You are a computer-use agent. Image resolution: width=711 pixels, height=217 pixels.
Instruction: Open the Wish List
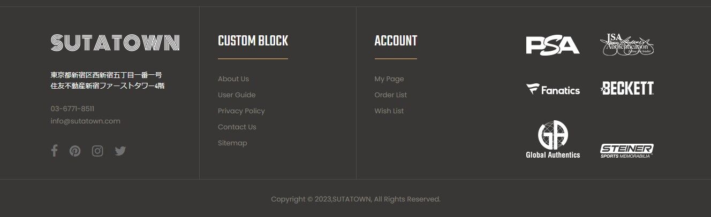pyautogui.click(x=389, y=111)
